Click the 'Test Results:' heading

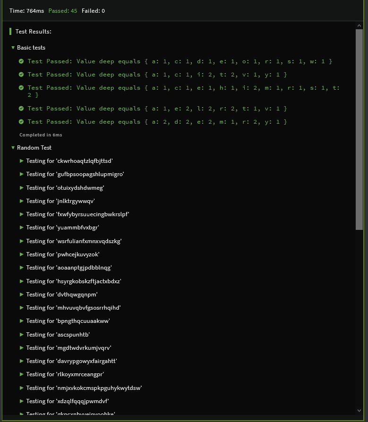[x=34, y=32]
